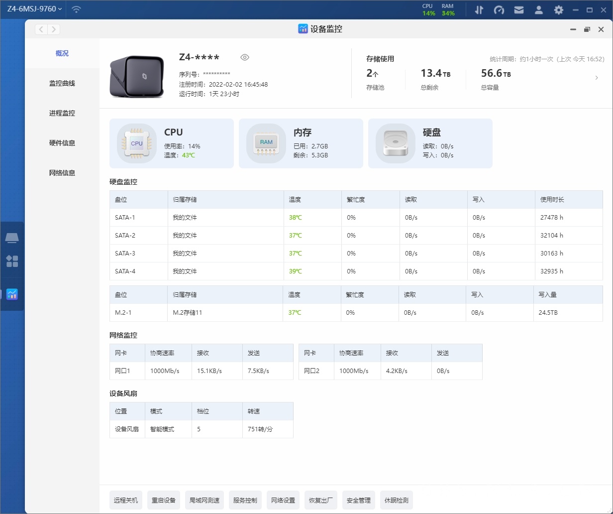The image size is (613, 514).
Task: Open the speed gauge icon in top bar
Action: click(499, 9)
